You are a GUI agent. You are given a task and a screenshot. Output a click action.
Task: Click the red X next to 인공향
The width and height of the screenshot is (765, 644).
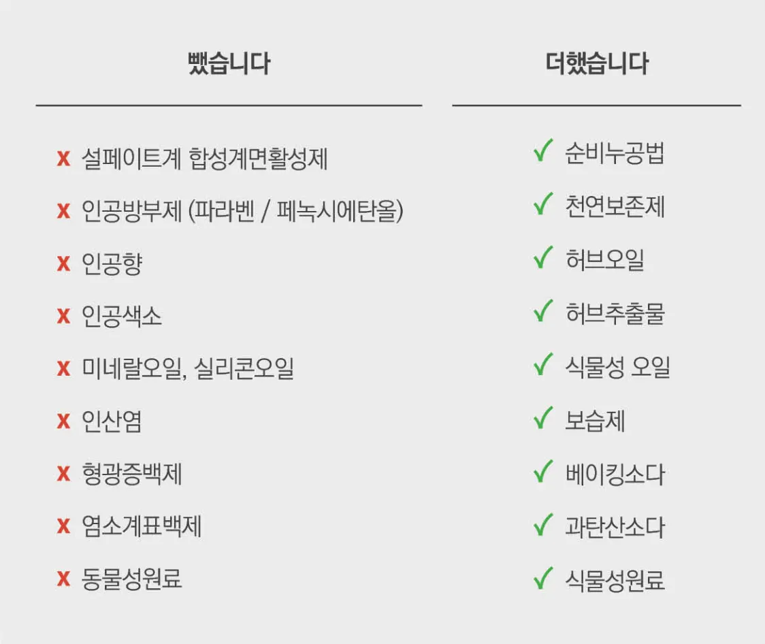click(63, 263)
